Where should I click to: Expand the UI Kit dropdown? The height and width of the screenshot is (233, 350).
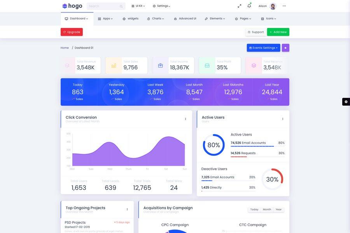[x=138, y=5]
